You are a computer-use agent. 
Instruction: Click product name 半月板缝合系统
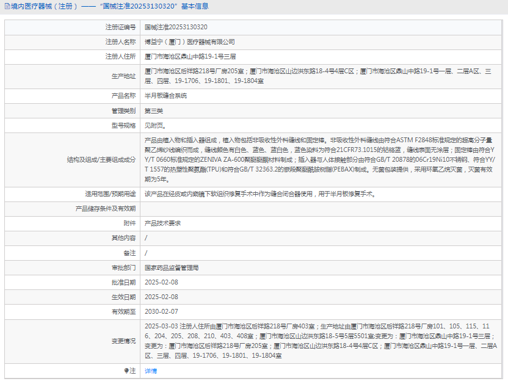(165, 96)
